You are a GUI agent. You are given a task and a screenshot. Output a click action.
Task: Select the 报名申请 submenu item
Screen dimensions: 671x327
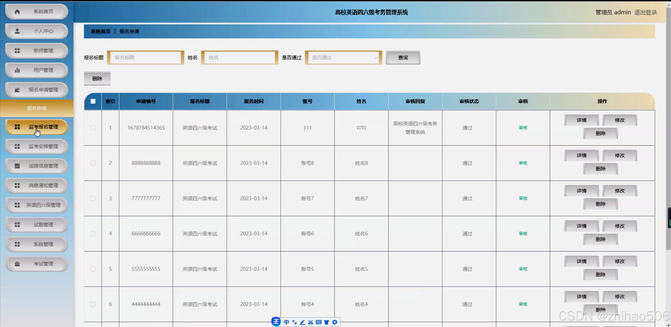point(37,108)
